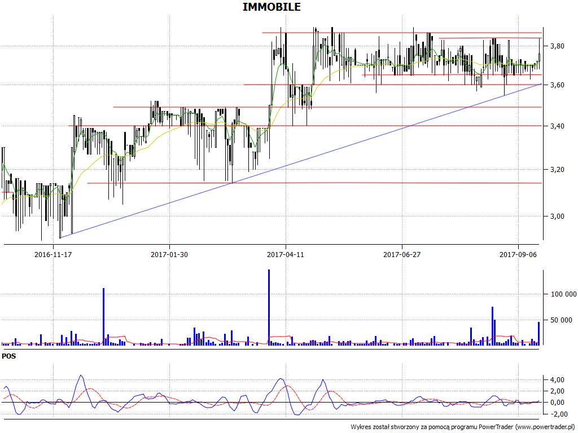Click the 3,60 price axis label
This screenshot has width=578, height=433.
(557, 85)
